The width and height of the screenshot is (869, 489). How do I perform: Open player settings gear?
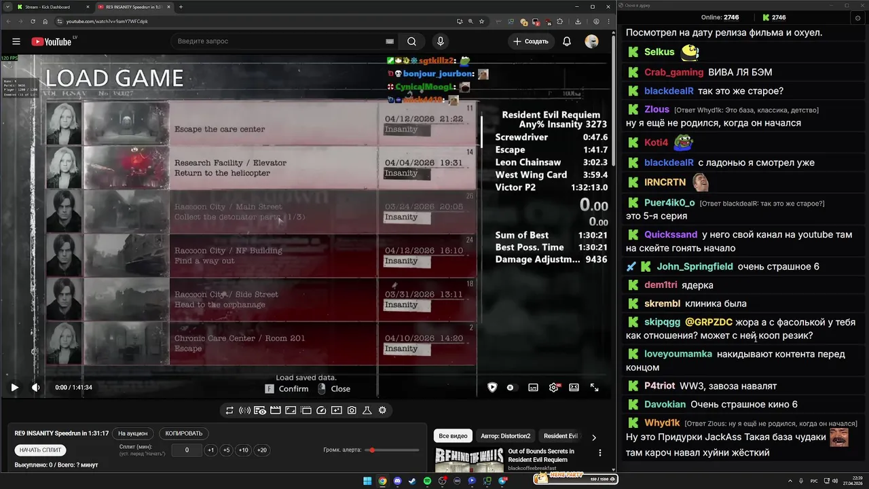[x=553, y=388]
